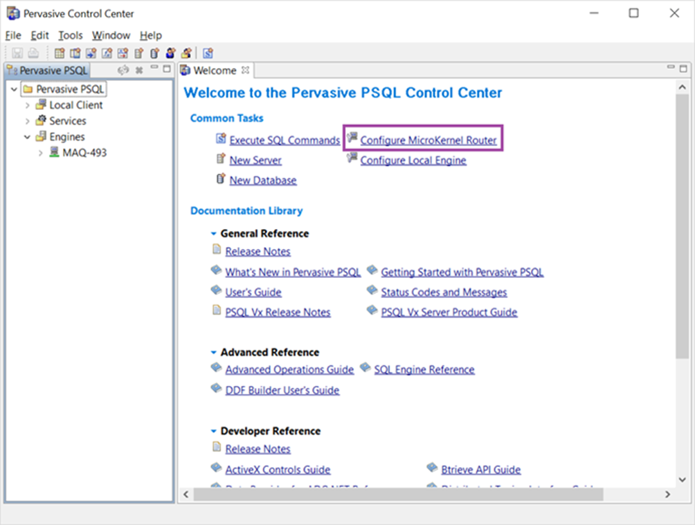This screenshot has height=525, width=695.
Task: Click the New Database link
Action: coord(263,180)
